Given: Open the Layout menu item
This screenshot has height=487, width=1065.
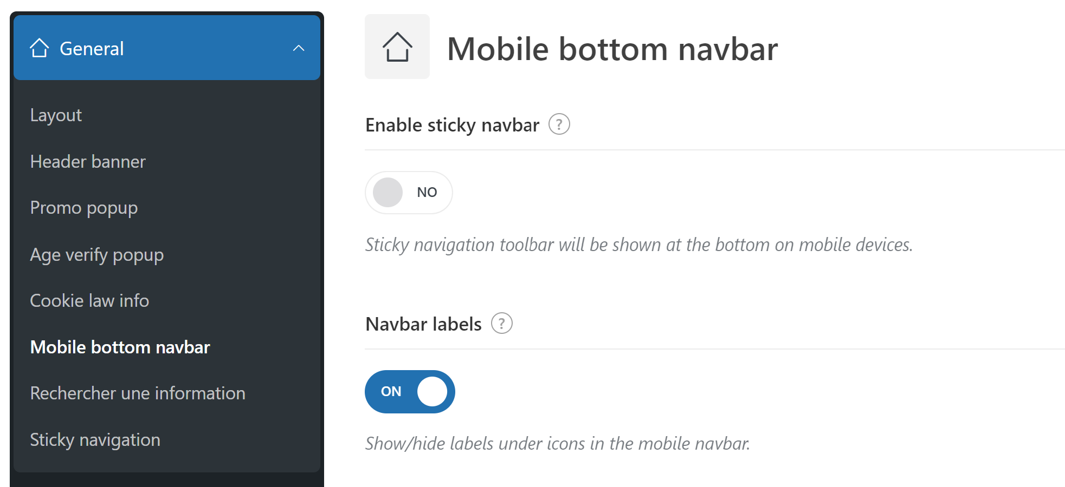Looking at the screenshot, I should click(x=56, y=115).
